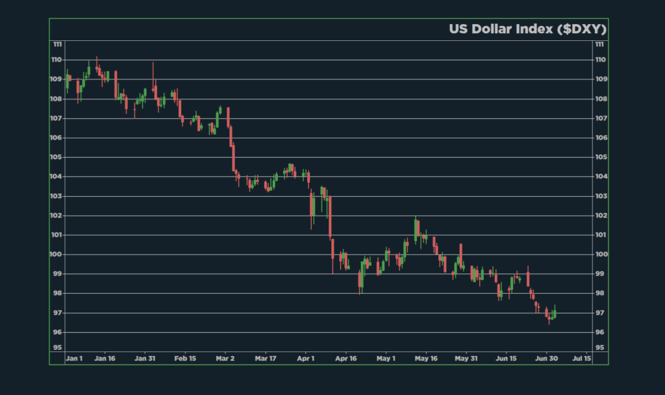The height and width of the screenshot is (395, 665).
Task: Select the Jul 15 date label
Action: click(581, 359)
